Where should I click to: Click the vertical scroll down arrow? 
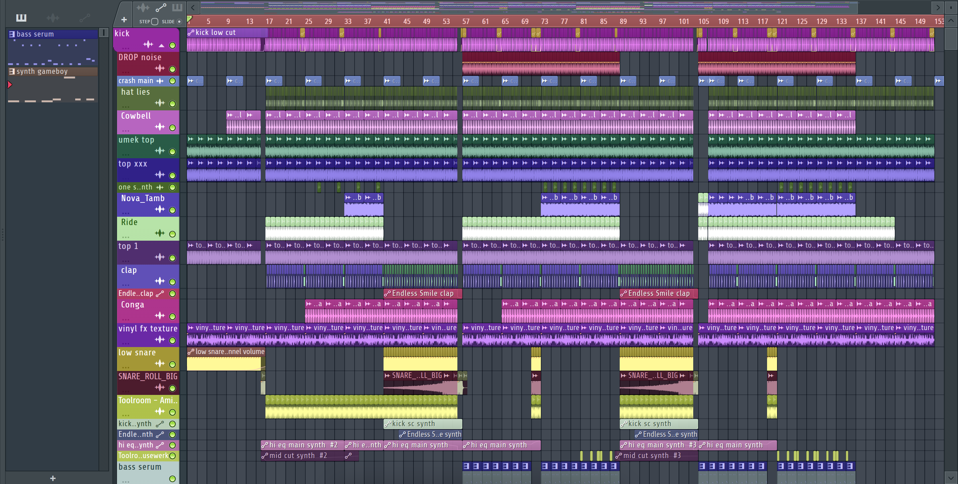[951, 477]
